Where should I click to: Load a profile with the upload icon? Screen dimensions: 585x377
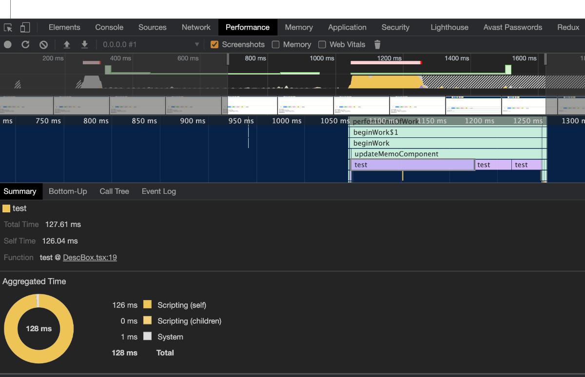(x=67, y=44)
